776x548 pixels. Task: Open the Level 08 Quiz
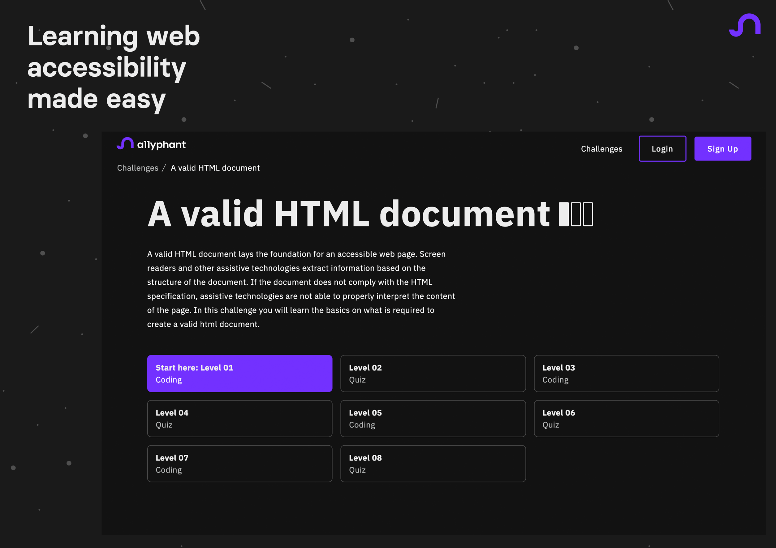pos(433,464)
